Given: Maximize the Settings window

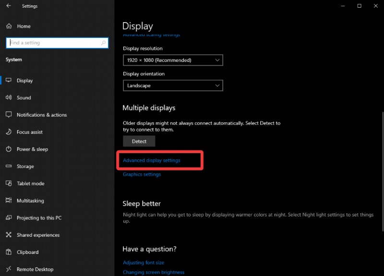Looking at the screenshot, I should pos(359,6).
